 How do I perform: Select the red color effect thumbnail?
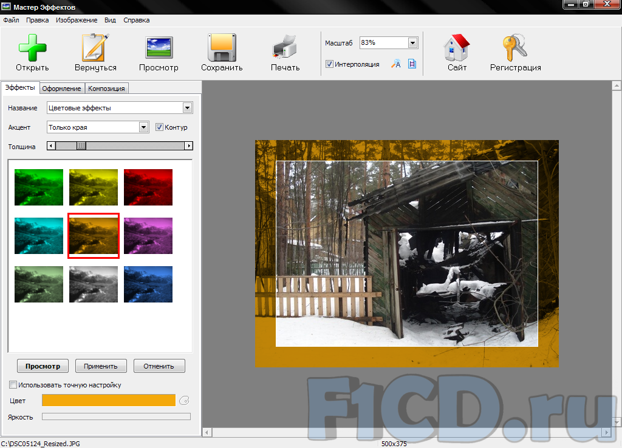[148, 187]
